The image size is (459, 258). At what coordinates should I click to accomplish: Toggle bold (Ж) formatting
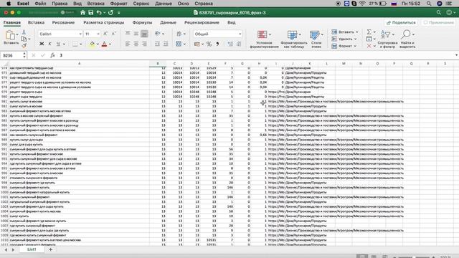42,44
